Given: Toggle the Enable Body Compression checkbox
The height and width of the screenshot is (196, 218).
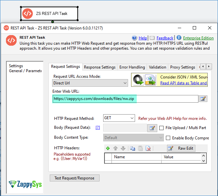Looking at the screenshot, I should pyautogui.click(x=168, y=138).
